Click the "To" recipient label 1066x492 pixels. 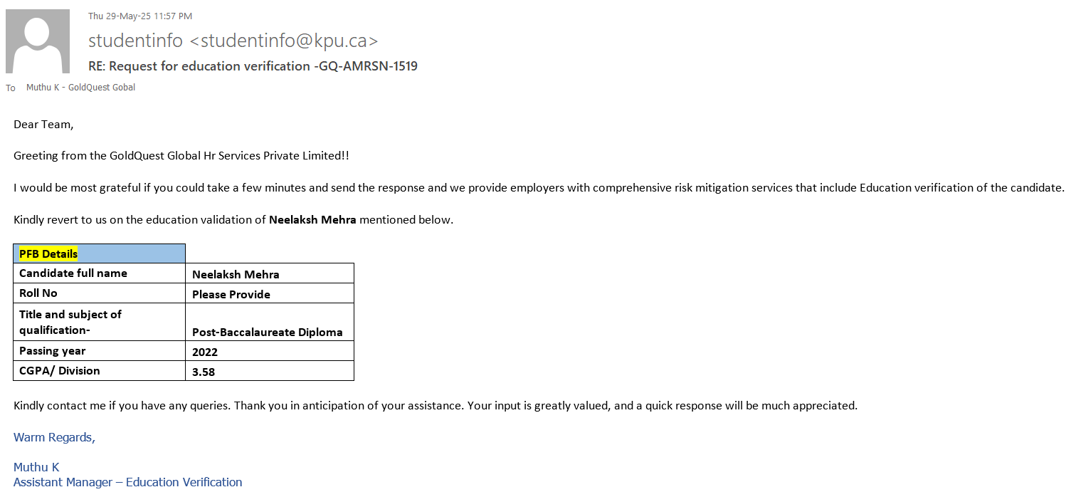tap(11, 88)
